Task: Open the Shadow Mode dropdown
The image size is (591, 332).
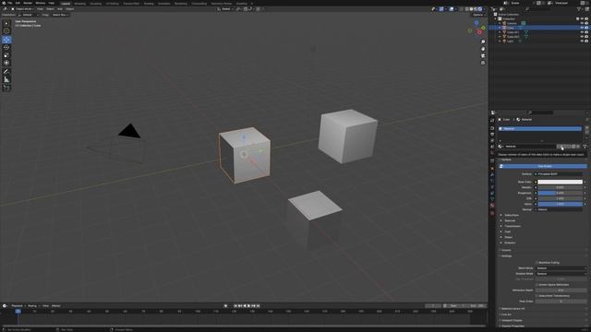Action: click(561, 274)
